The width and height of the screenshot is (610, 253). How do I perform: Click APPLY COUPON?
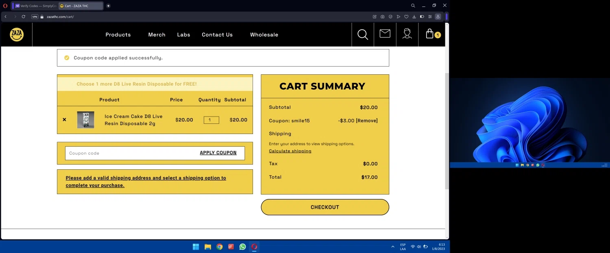point(218,153)
